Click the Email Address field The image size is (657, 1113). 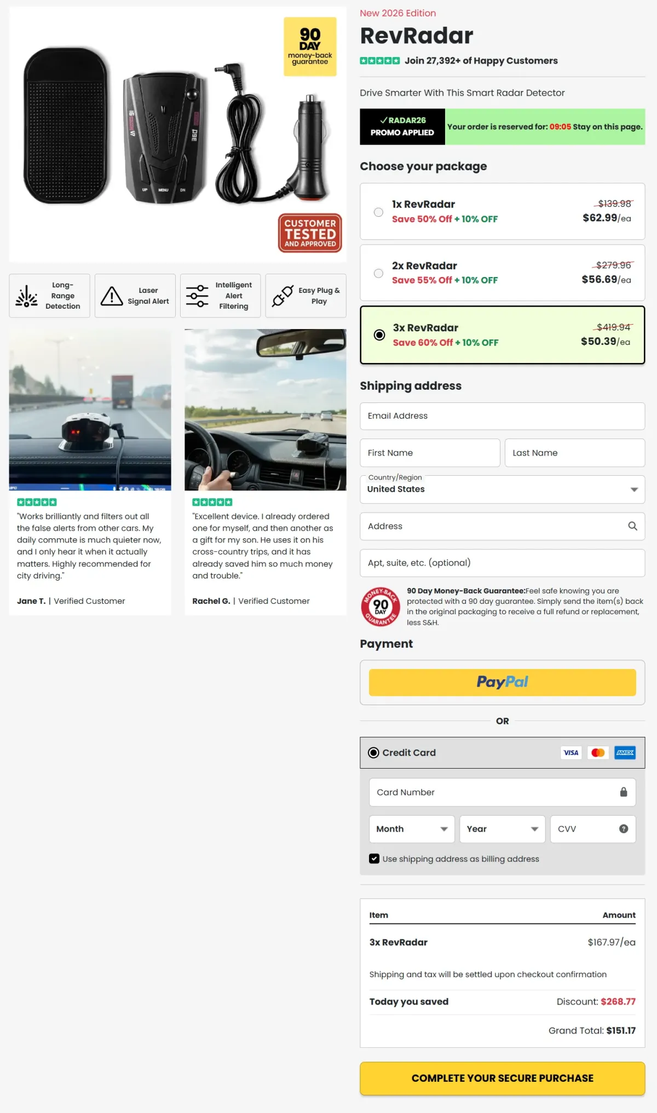(x=502, y=416)
